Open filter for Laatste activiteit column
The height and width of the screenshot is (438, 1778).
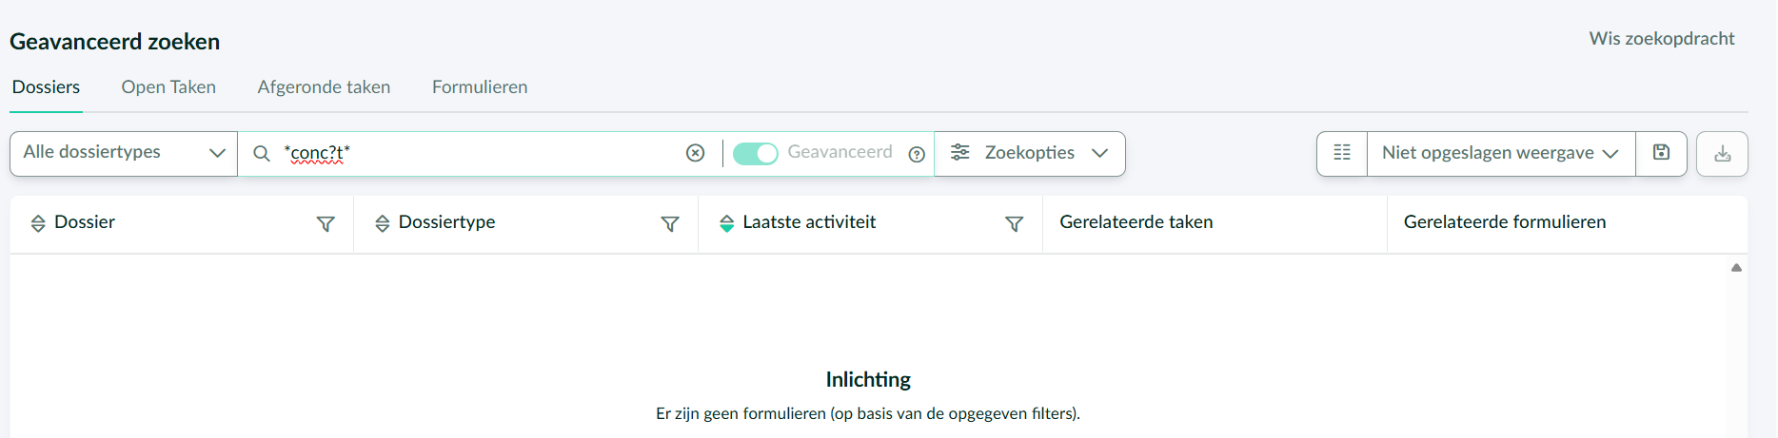point(1014,223)
